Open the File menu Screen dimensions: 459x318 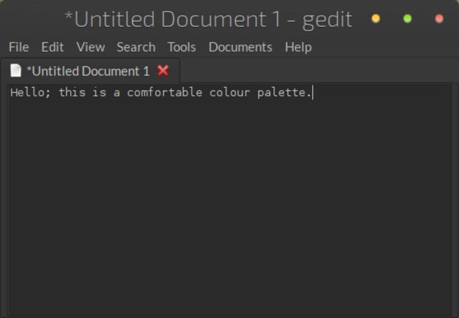point(19,47)
